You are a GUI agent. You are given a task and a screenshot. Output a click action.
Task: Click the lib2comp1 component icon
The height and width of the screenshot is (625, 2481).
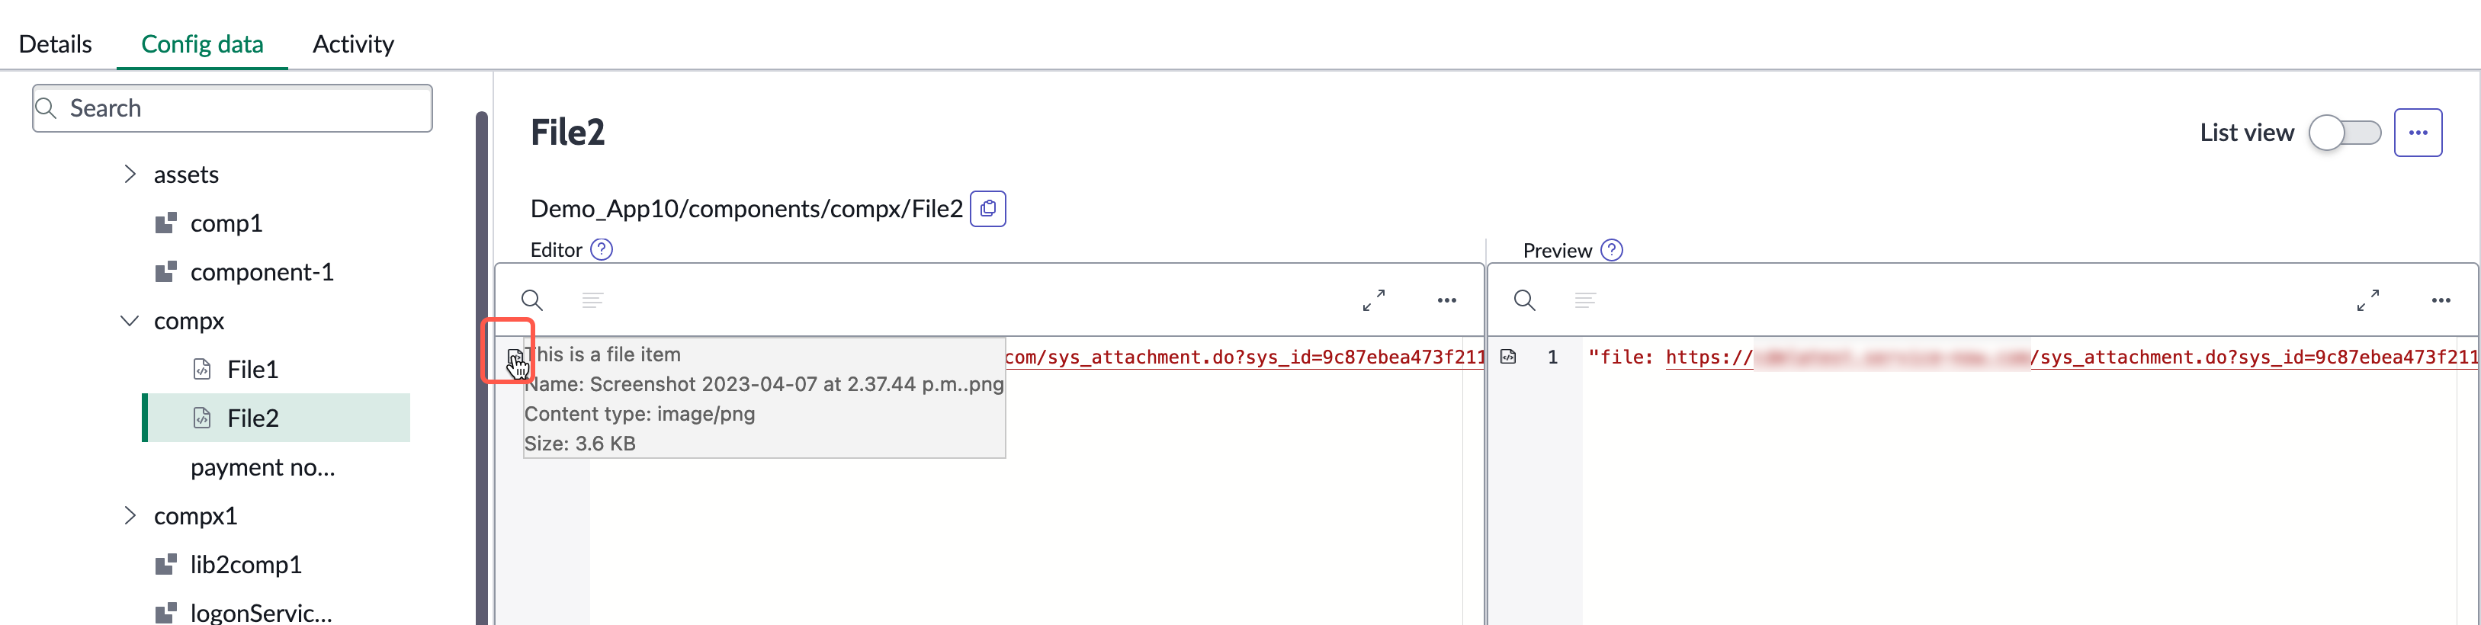point(165,564)
